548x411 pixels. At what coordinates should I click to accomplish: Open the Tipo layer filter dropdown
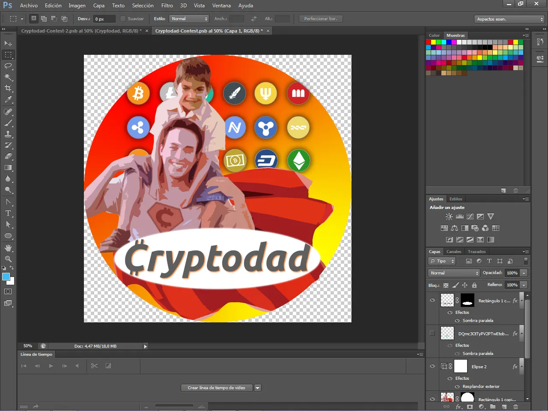[x=442, y=261]
